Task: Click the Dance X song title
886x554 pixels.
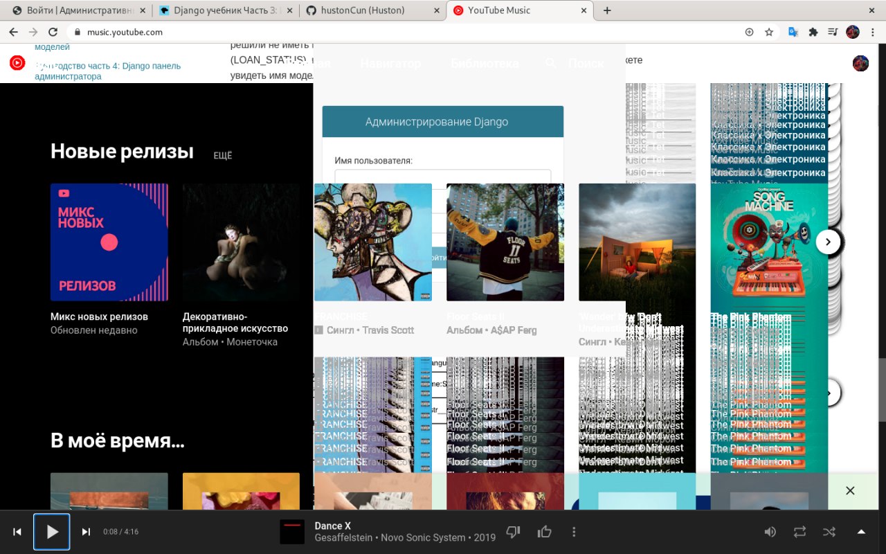Action: pos(333,526)
